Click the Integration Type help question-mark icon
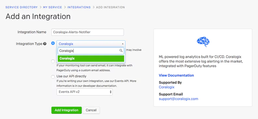The width and height of the screenshot is (258, 119). 45,44
